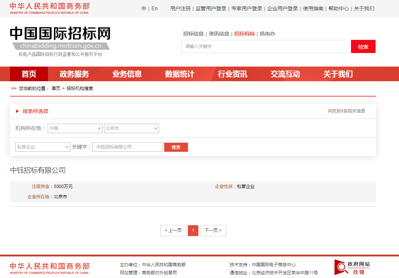
Task: Go to previous page with 上一页
Action: point(173,230)
